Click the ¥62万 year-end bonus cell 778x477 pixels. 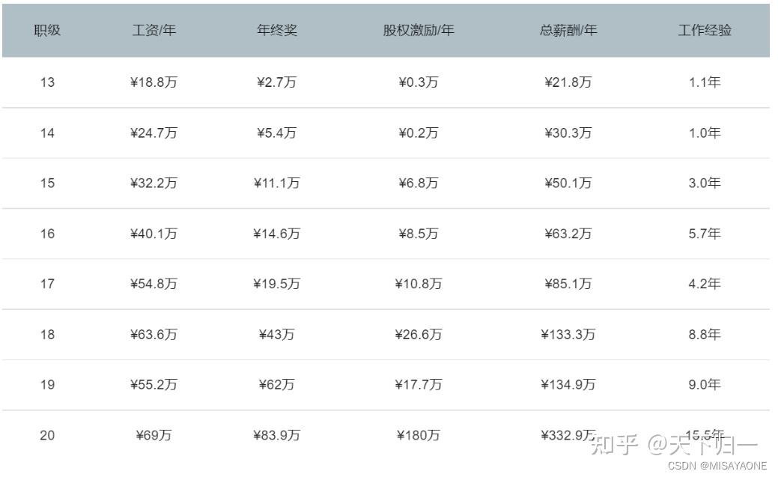(x=277, y=385)
